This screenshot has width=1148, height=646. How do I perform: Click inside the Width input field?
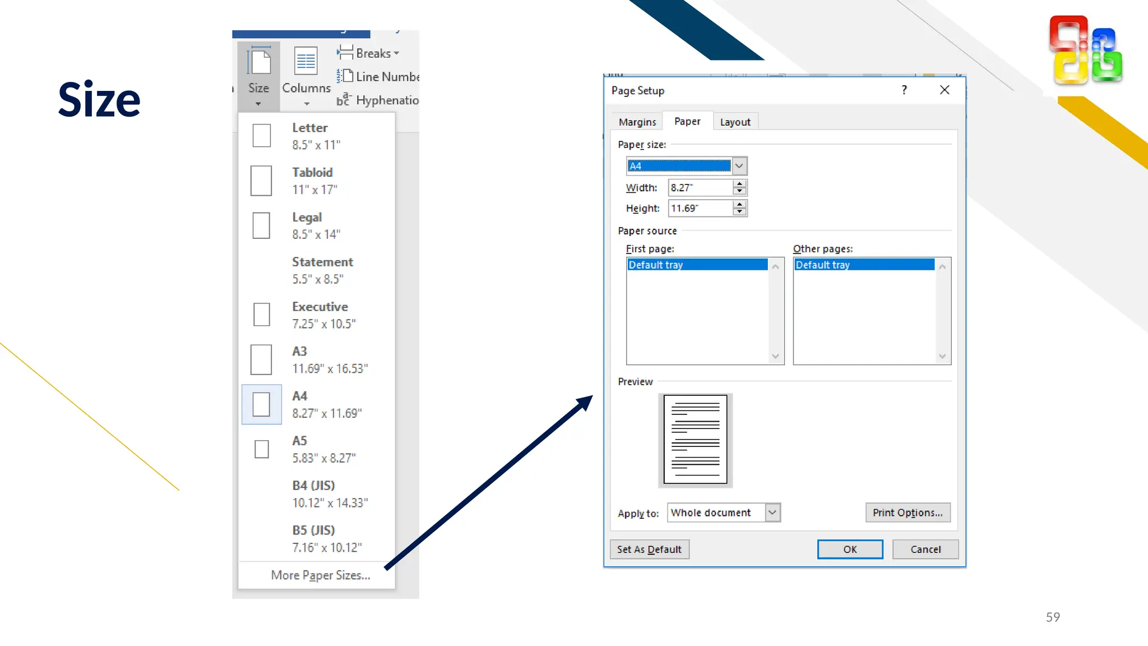[700, 188]
